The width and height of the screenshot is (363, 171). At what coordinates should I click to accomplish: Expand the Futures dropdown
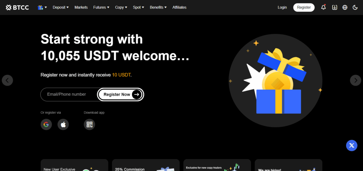[101, 7]
